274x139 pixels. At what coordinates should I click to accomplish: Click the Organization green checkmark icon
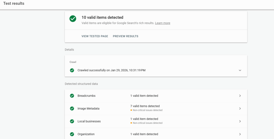pos(72,134)
